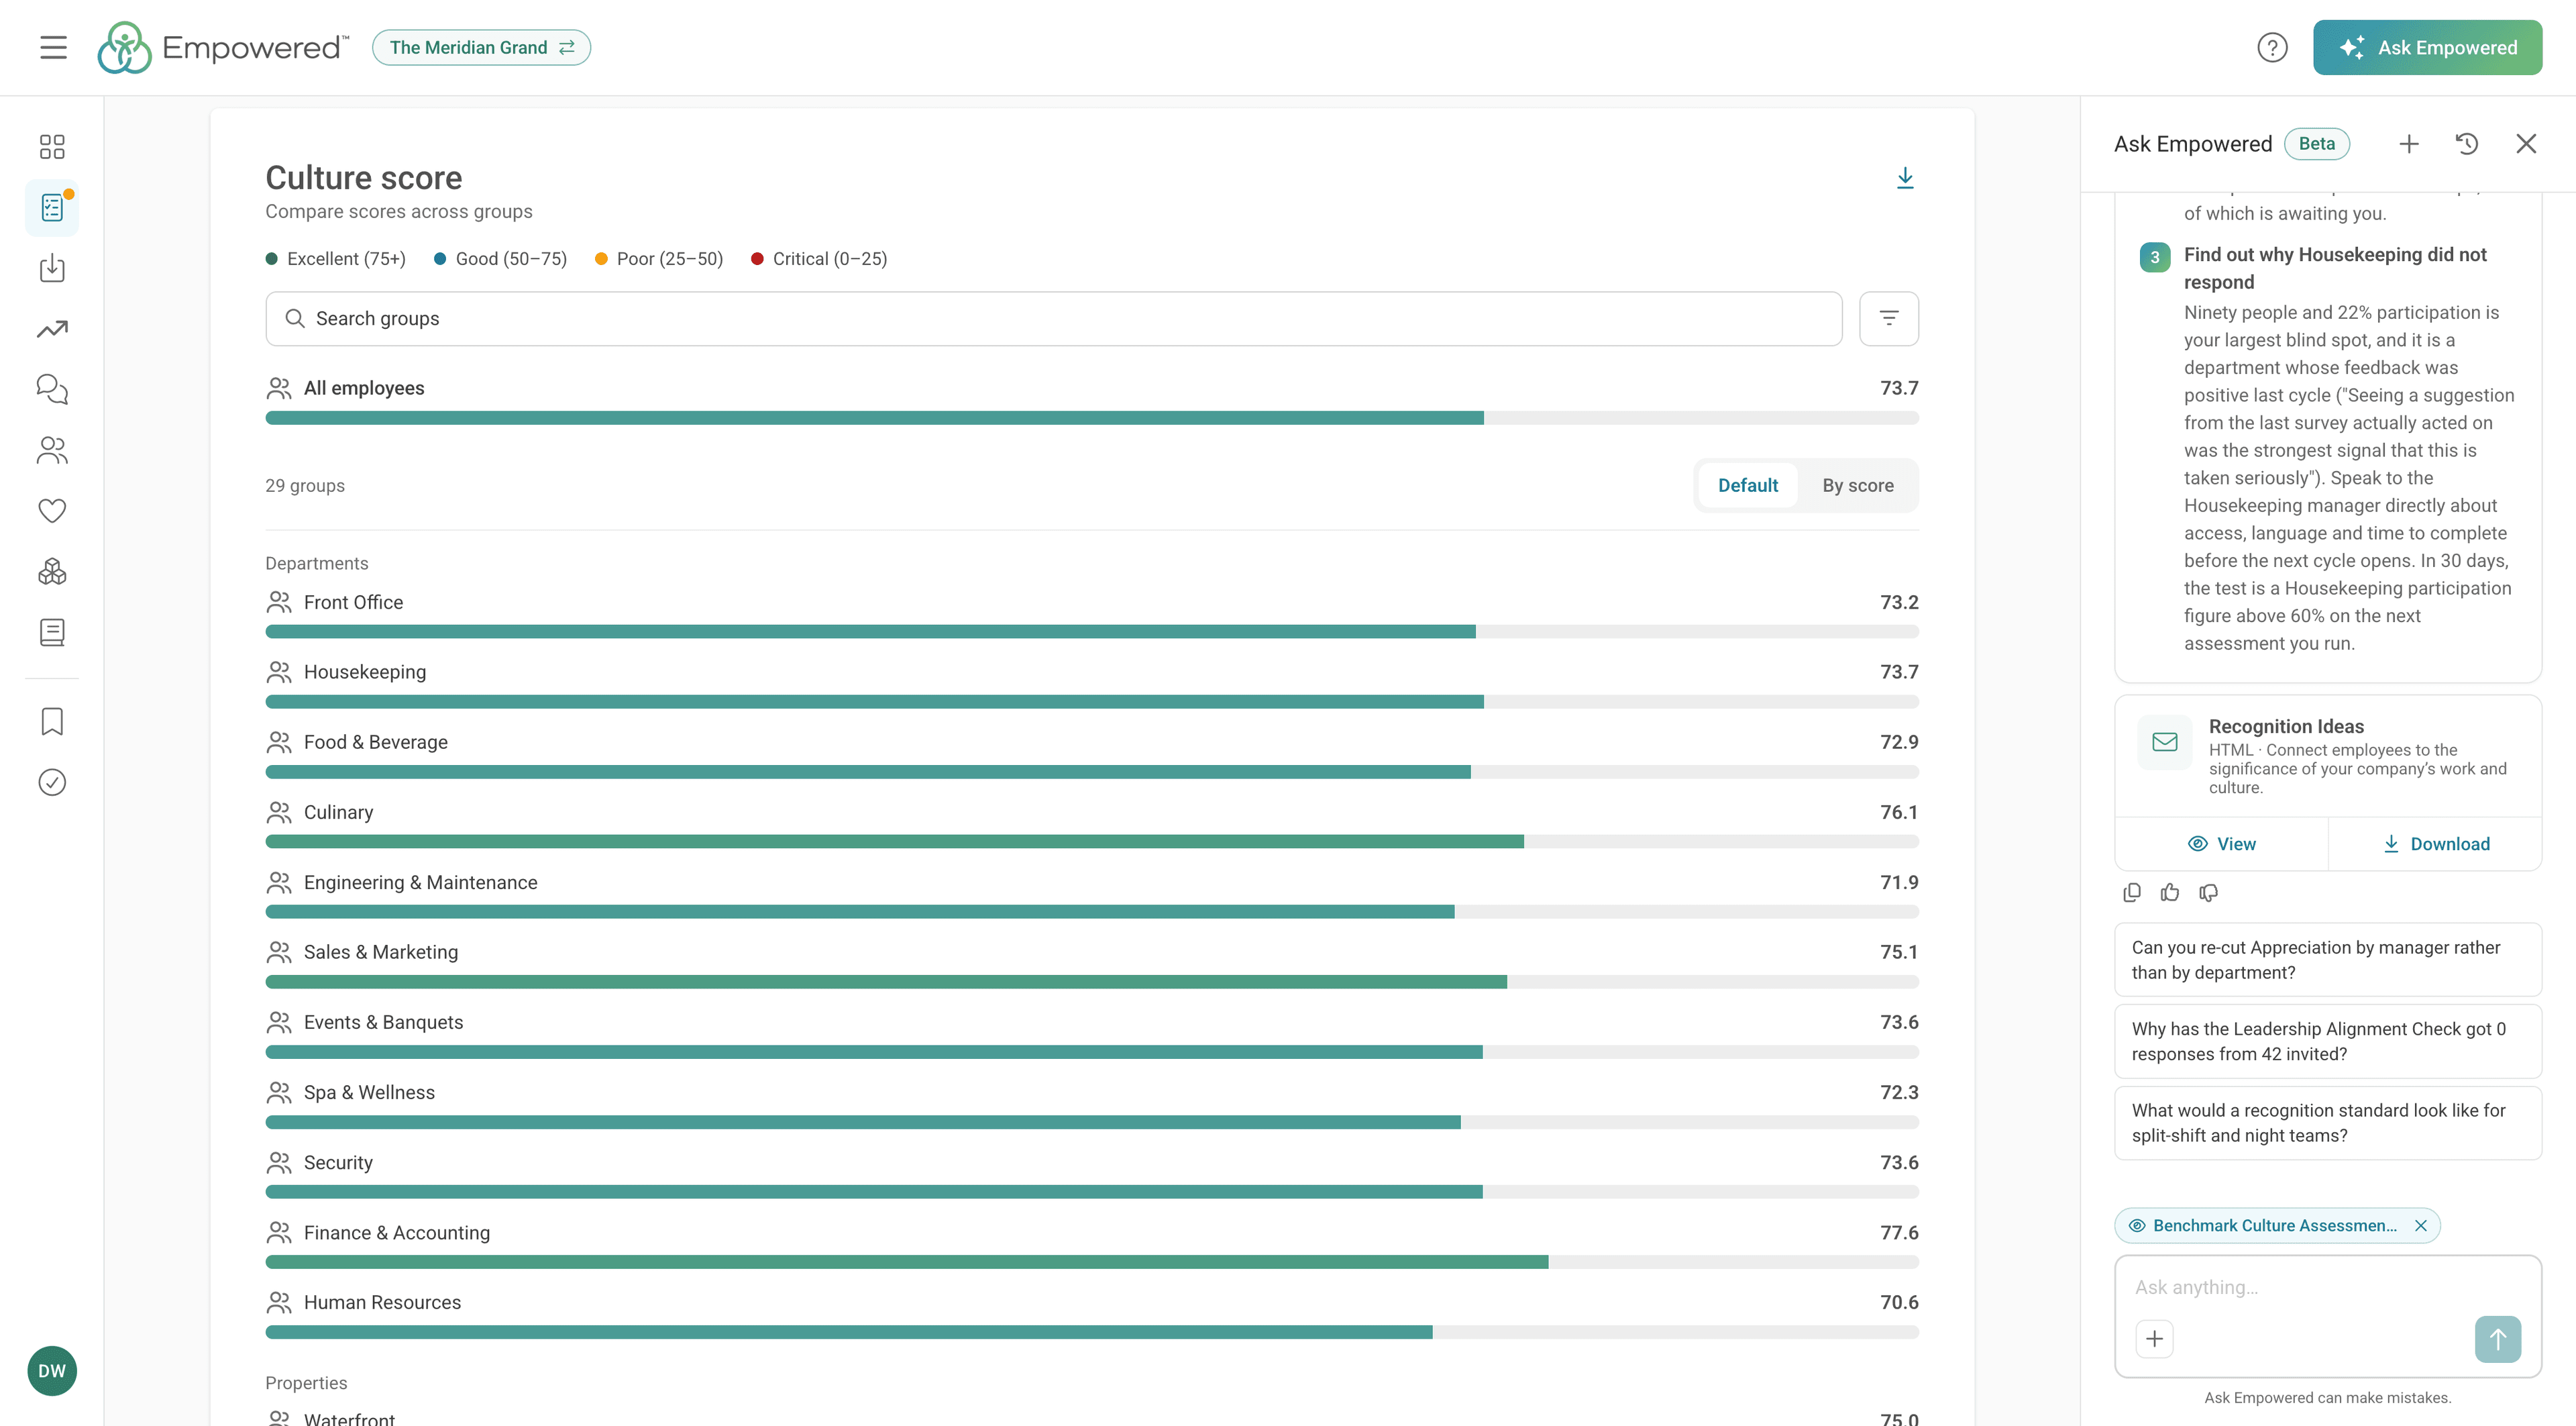Image resolution: width=2576 pixels, height=1426 pixels.
Task: Open the checkmark tasks sidebar icon
Action: click(x=52, y=782)
